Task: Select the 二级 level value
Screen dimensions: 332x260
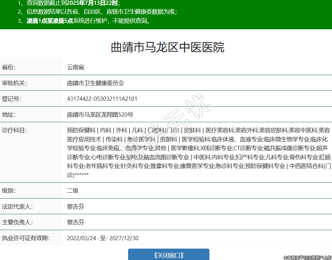Action: [x=73, y=191]
